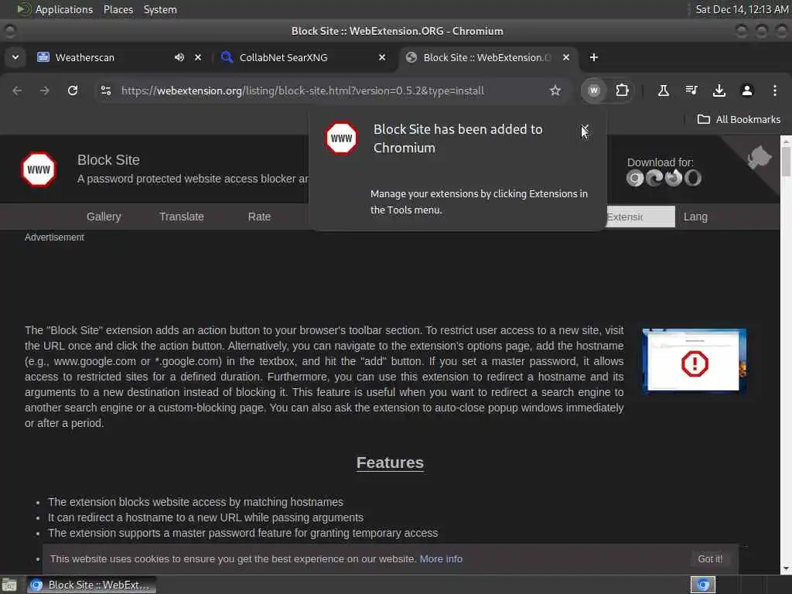
Task: Click the clock showing Sat Dec 14
Action: 742,9
